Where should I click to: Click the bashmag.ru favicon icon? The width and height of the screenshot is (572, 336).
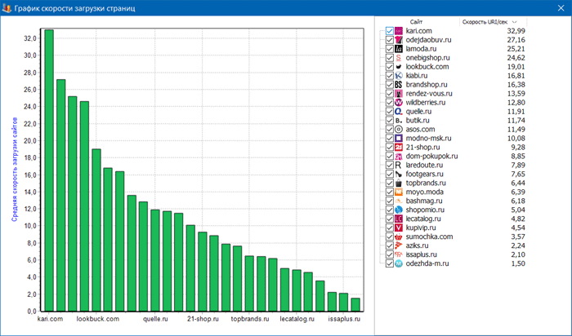tap(399, 201)
